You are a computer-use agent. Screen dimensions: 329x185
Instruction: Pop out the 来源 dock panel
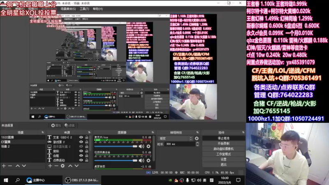[x=89, y=132]
